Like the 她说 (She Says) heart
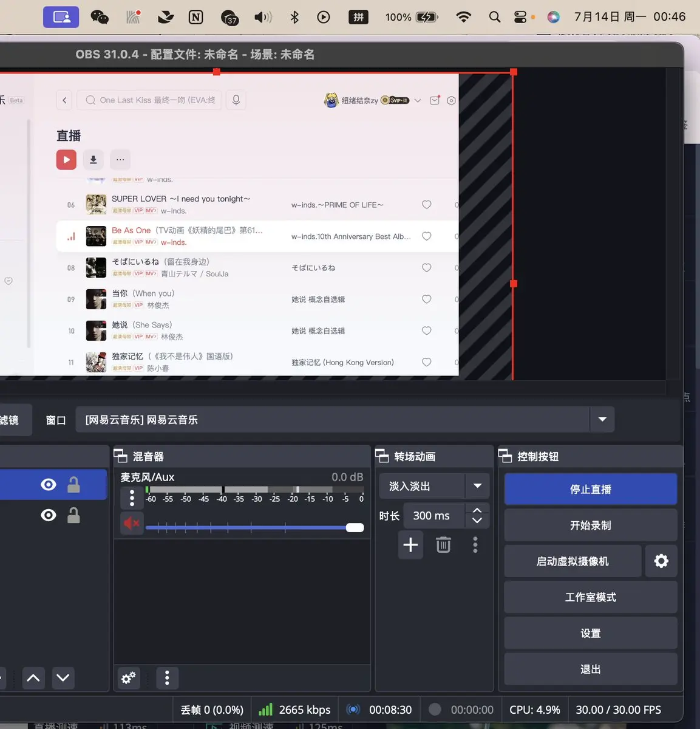The image size is (700, 729). point(427,331)
